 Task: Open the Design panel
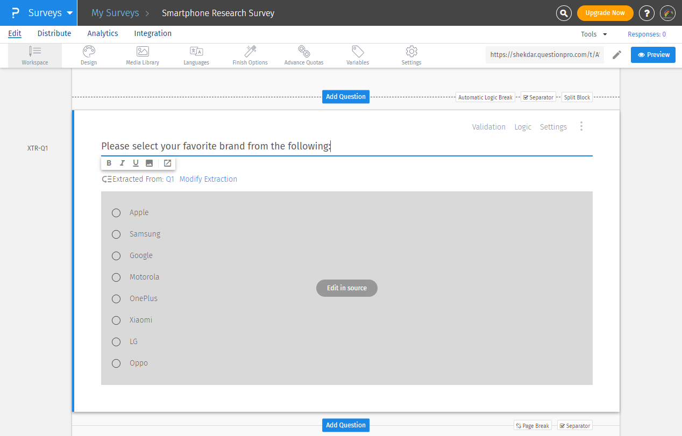[x=88, y=55]
